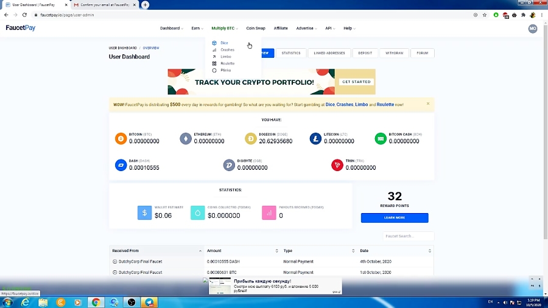Open the Dice game from the dropdown menu
Image resolution: width=548 pixels, height=308 pixels.
click(224, 43)
